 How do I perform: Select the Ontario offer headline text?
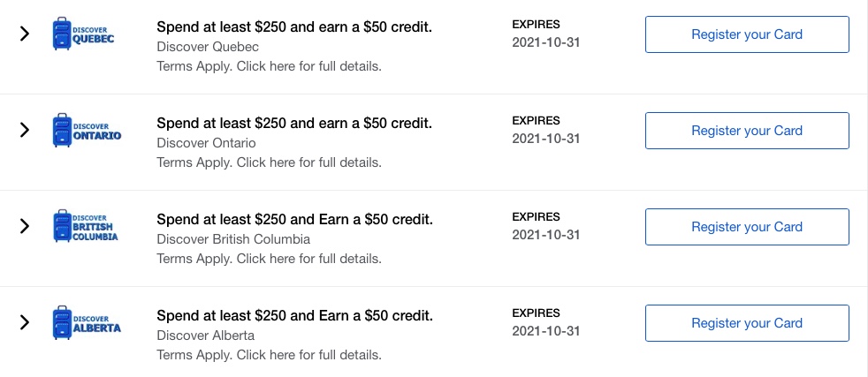pyautogui.click(x=294, y=123)
